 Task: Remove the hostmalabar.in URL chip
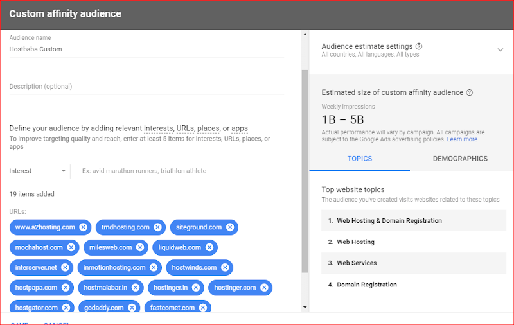pos(136,288)
